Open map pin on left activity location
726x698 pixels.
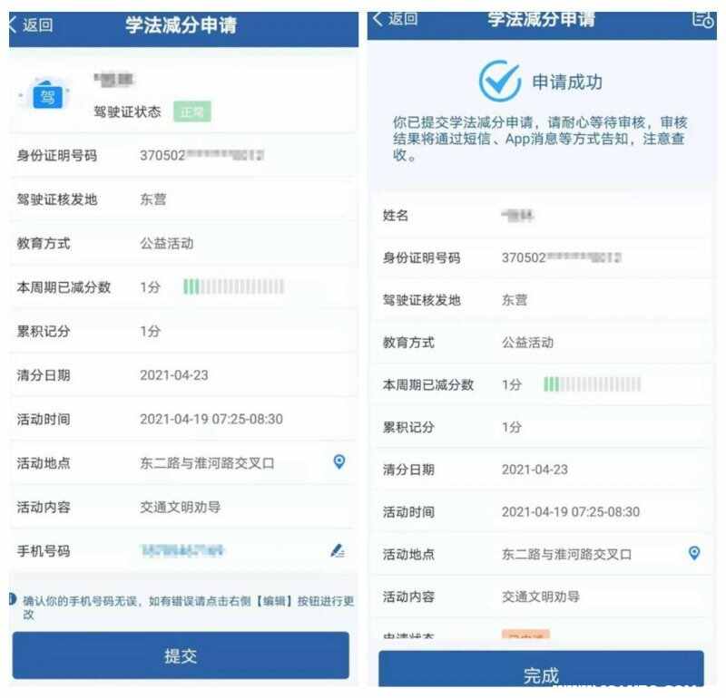[x=338, y=462]
